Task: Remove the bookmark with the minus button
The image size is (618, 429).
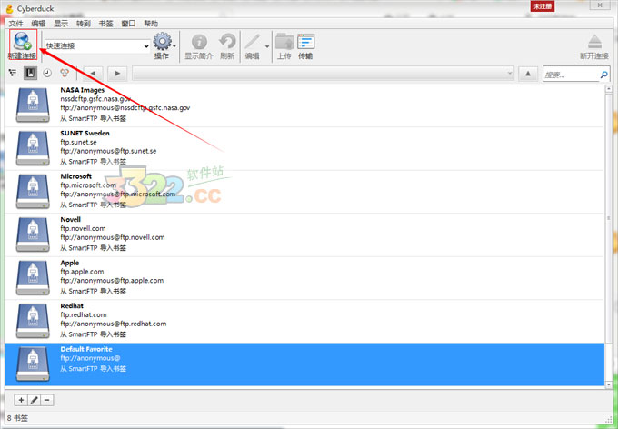Action: pyautogui.click(x=47, y=400)
